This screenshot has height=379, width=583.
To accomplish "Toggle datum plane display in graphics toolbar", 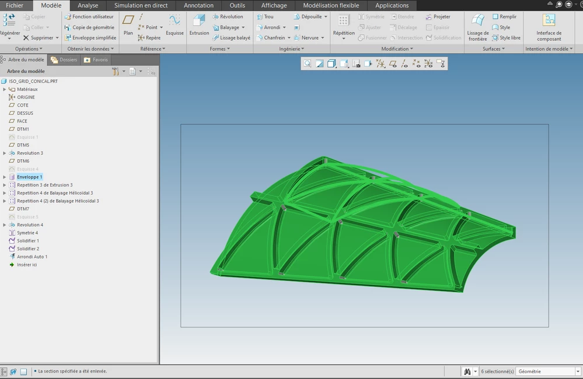I will click(393, 64).
